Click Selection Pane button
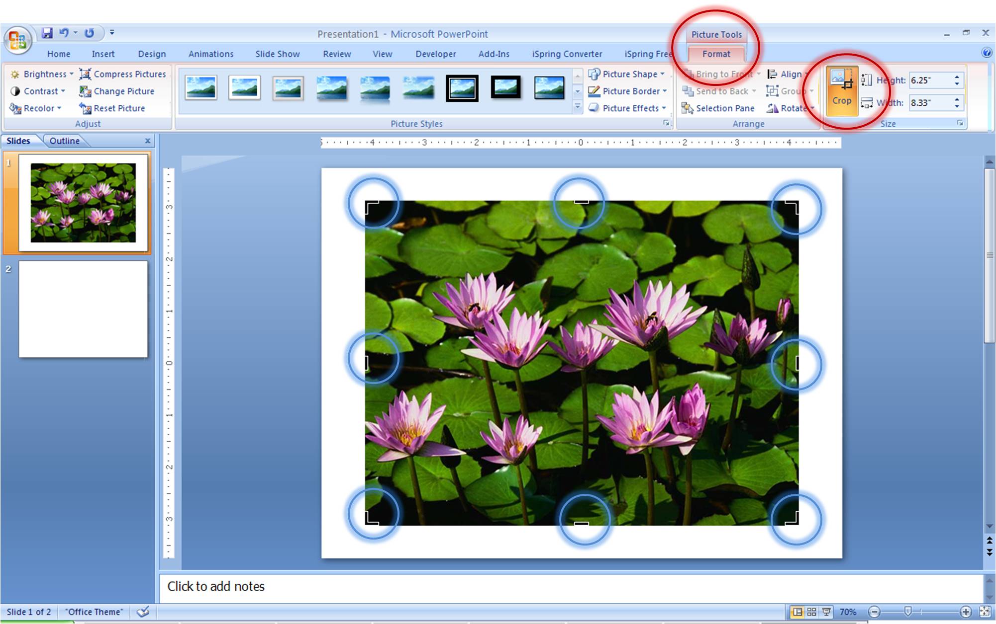 click(720, 109)
